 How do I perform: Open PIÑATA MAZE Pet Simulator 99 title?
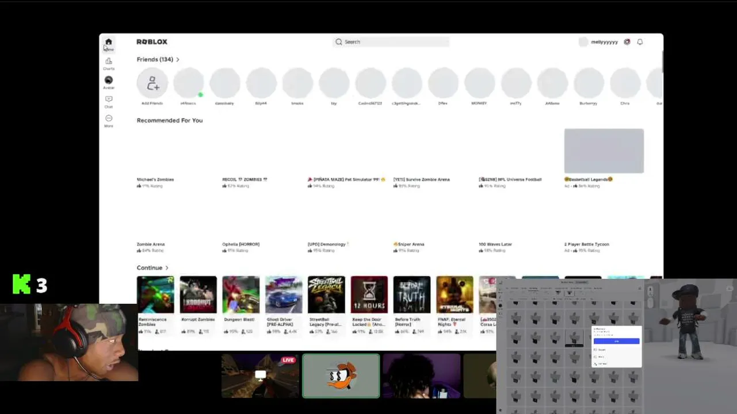(346, 179)
